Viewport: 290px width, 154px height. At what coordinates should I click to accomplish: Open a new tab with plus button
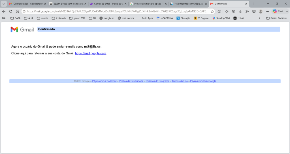coord(253,4)
